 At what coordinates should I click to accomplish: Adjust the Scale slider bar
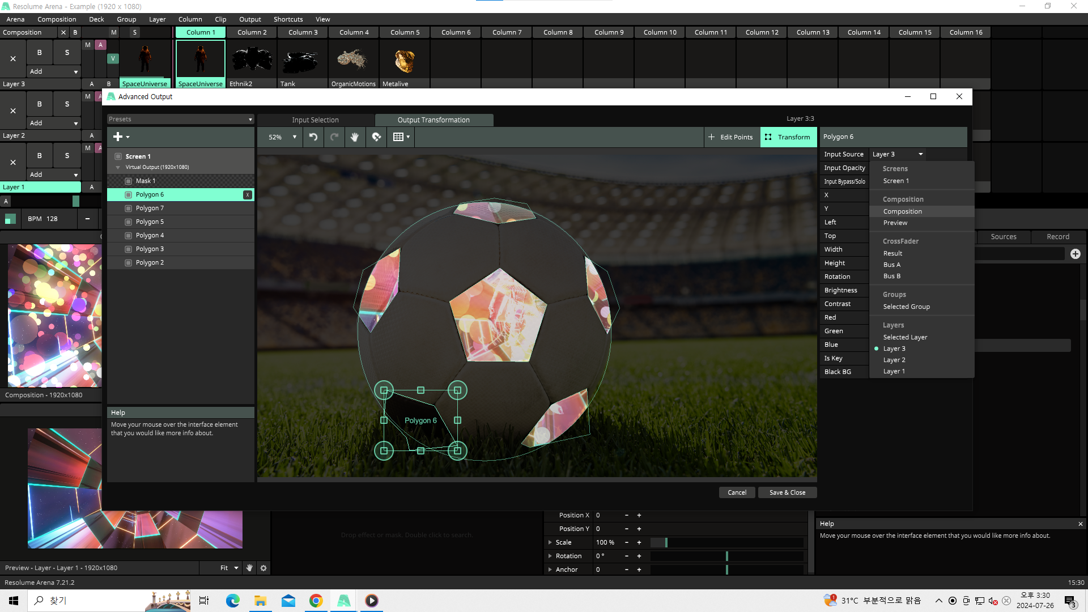(x=726, y=543)
